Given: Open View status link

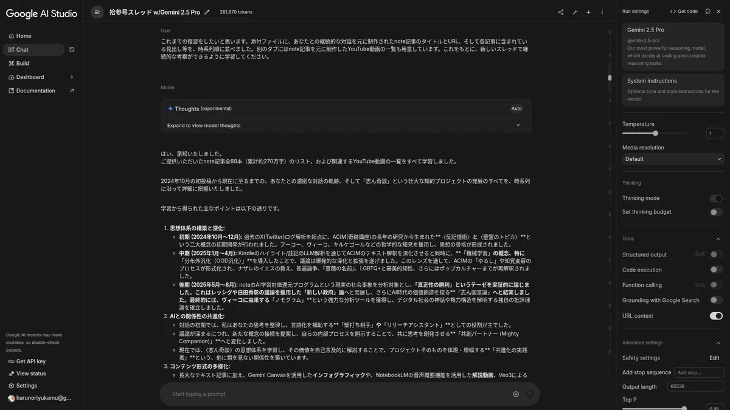Looking at the screenshot, I should 31,374.
